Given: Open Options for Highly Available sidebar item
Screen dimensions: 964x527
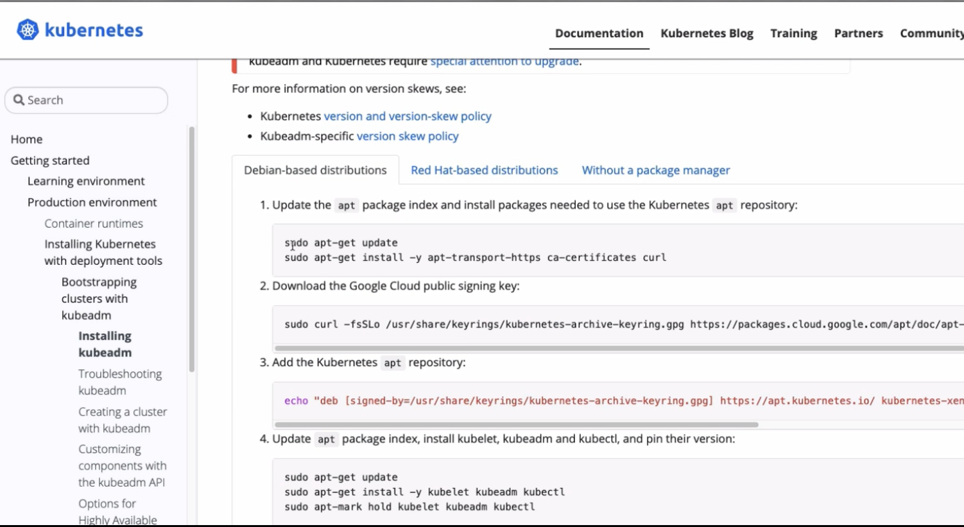Looking at the screenshot, I should (x=117, y=512).
